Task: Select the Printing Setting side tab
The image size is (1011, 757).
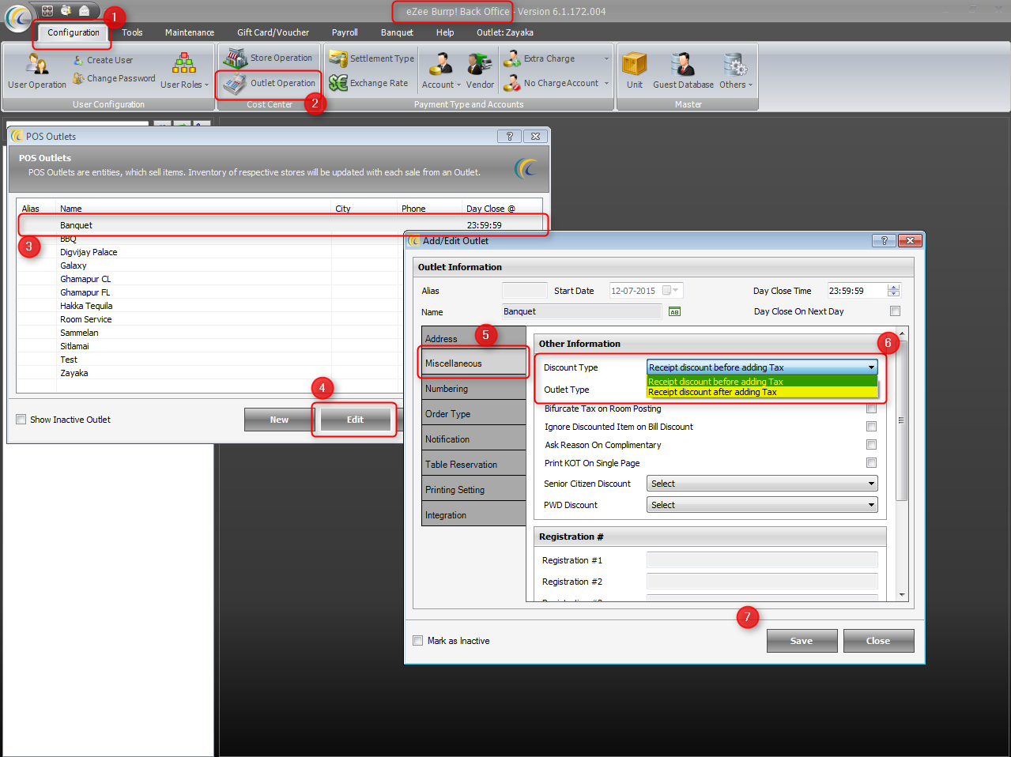Action: pyautogui.click(x=473, y=490)
